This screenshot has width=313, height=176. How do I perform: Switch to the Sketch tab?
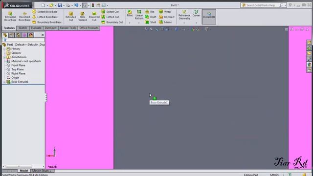pos(23,28)
